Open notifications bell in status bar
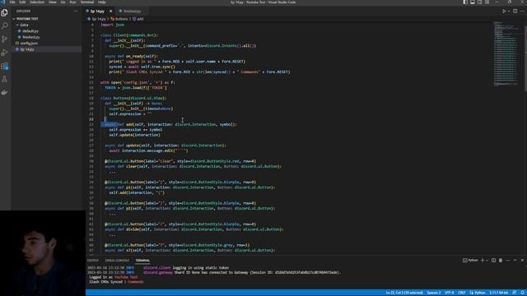 coord(523,293)
